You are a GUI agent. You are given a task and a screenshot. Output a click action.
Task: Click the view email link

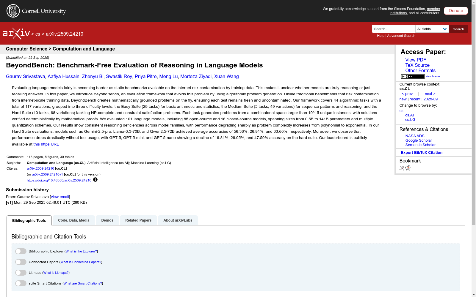[60, 197]
